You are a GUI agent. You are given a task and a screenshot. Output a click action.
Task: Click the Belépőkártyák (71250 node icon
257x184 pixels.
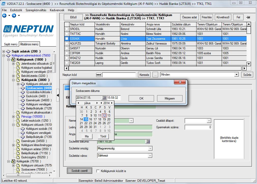pos(23,108)
